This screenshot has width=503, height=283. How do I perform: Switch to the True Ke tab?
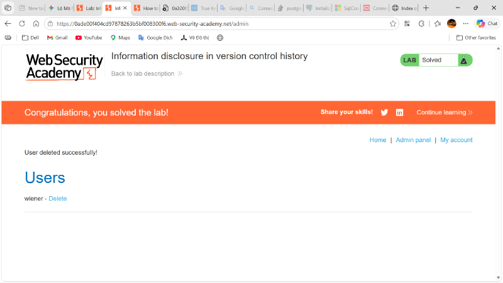coord(204,8)
